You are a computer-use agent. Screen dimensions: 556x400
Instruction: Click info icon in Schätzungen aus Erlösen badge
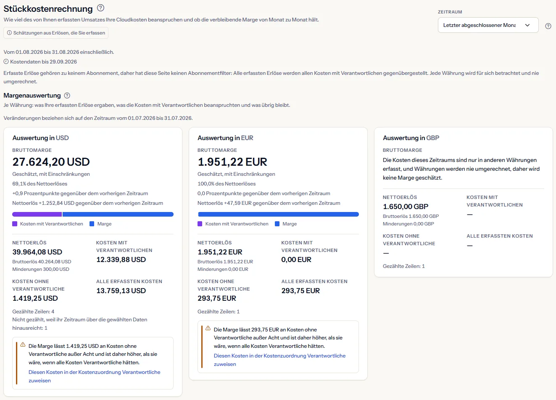pos(9,33)
